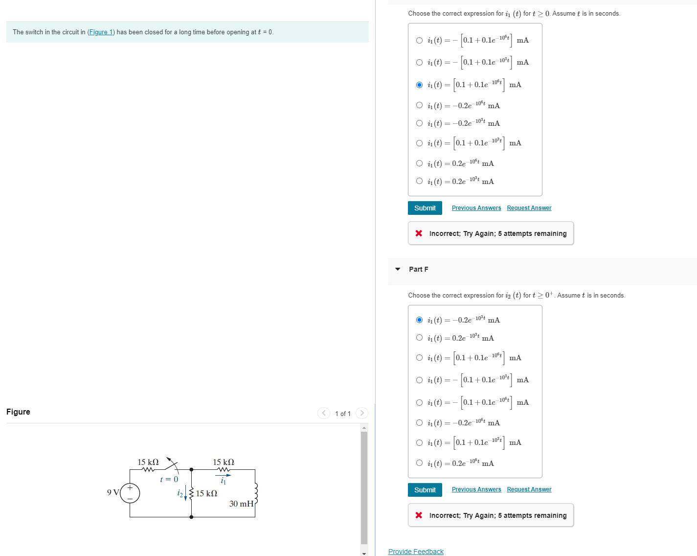This screenshot has height=556, width=697.
Task: Click the Provide Feedback link
Action: click(x=415, y=551)
